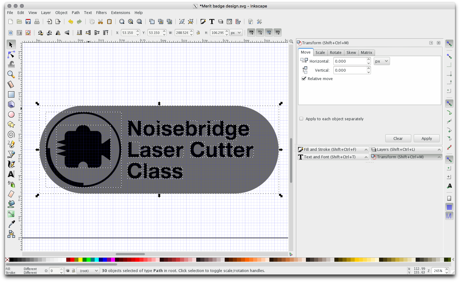Click the Save document icon

point(28,22)
